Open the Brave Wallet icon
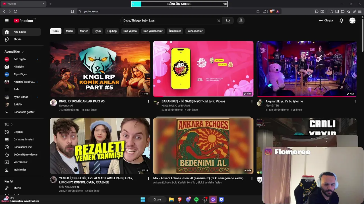 coord(343,11)
